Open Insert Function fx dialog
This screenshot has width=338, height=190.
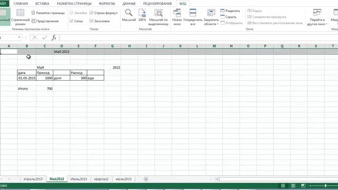(x=54, y=37)
